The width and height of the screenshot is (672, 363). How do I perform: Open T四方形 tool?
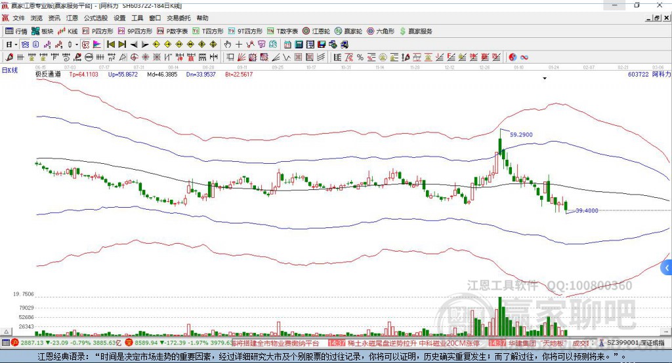[x=208, y=31]
